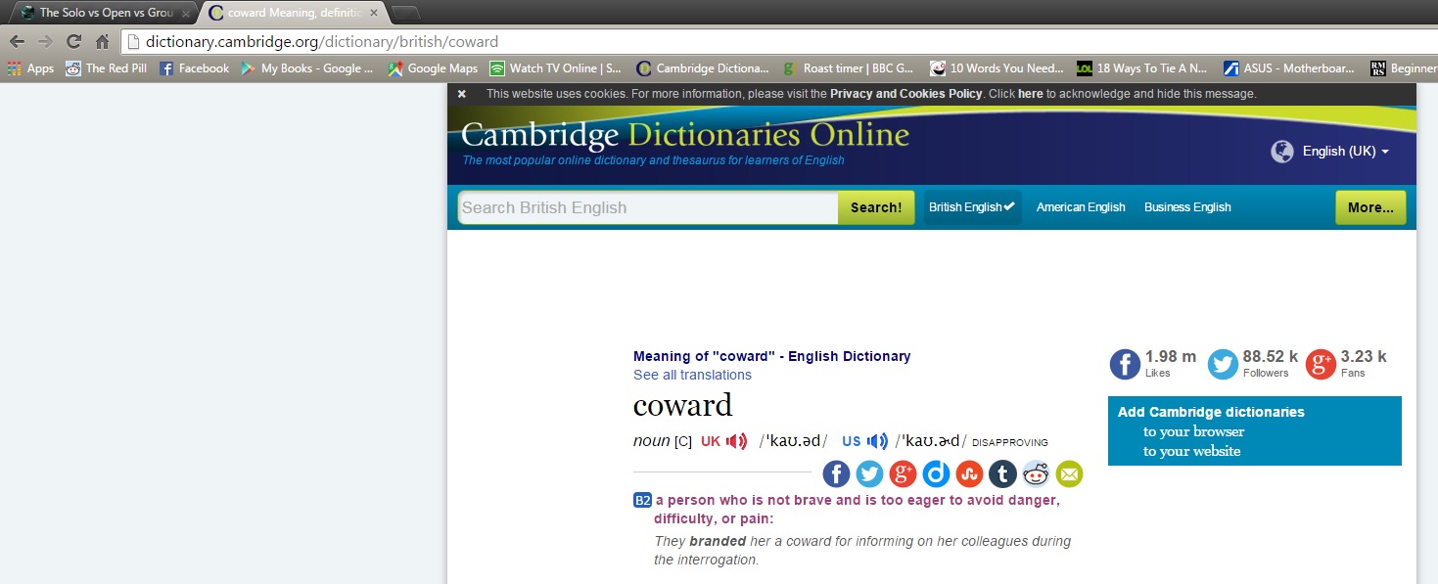The width and height of the screenshot is (1438, 584).
Task: Switch to the Business English dictionary
Action: coord(1187,207)
